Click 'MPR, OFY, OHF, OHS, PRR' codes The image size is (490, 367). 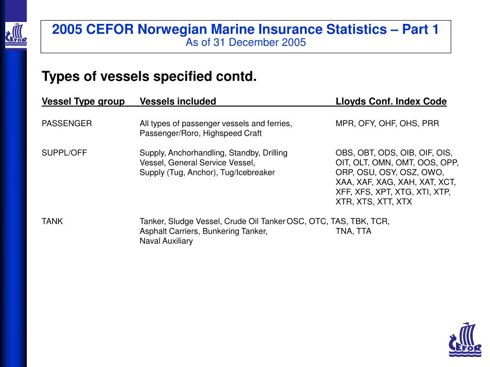point(387,124)
